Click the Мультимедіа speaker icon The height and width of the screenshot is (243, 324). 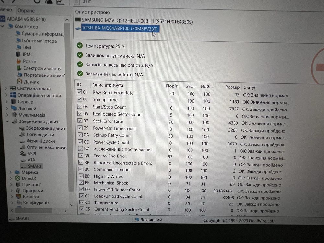pos(14,115)
